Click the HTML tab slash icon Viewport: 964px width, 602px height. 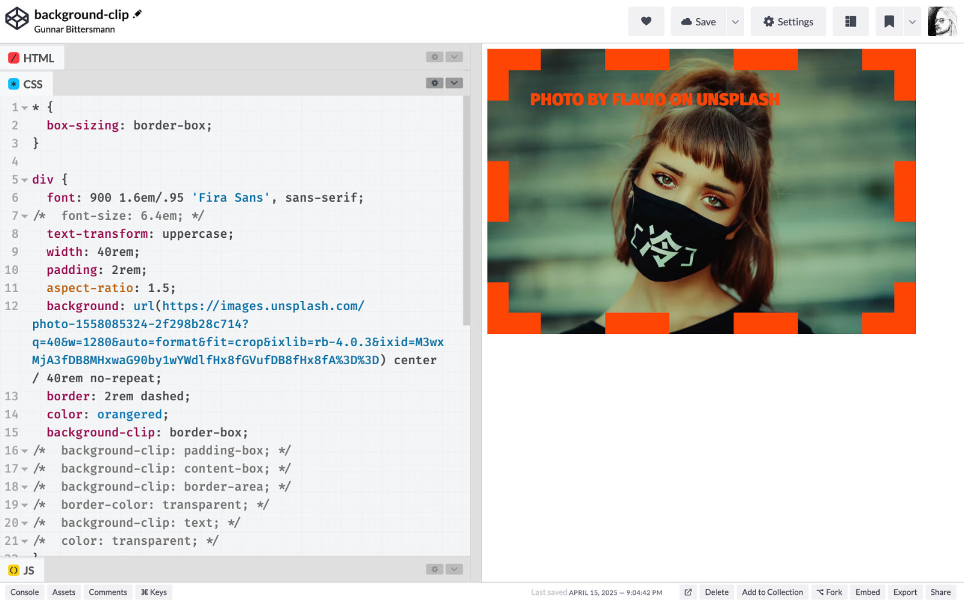pos(13,58)
